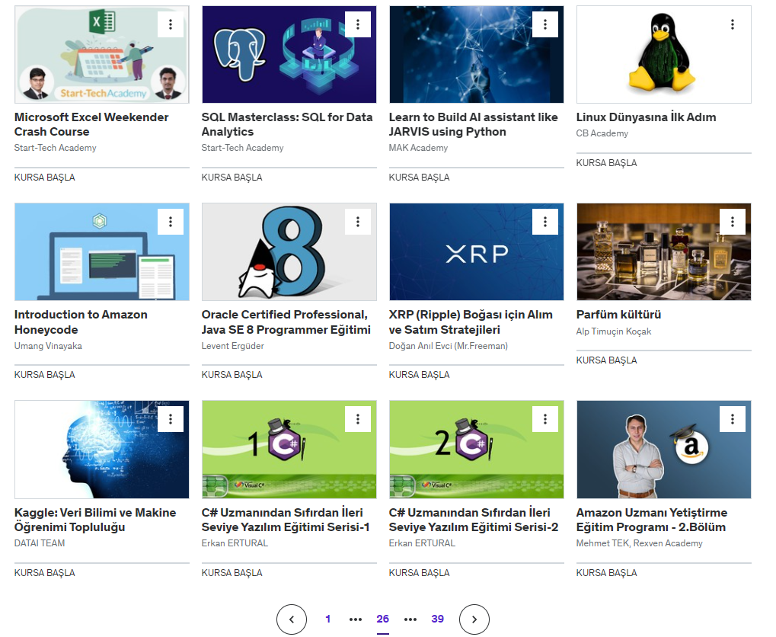
Task: Open options menu on SQL Masterclass card
Action: coord(358,24)
